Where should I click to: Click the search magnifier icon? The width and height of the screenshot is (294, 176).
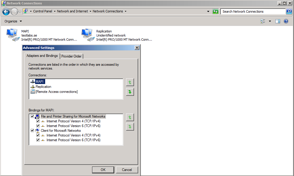pos(289,11)
